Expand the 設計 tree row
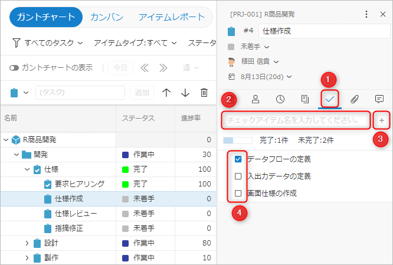393x265 pixels. 27,243
